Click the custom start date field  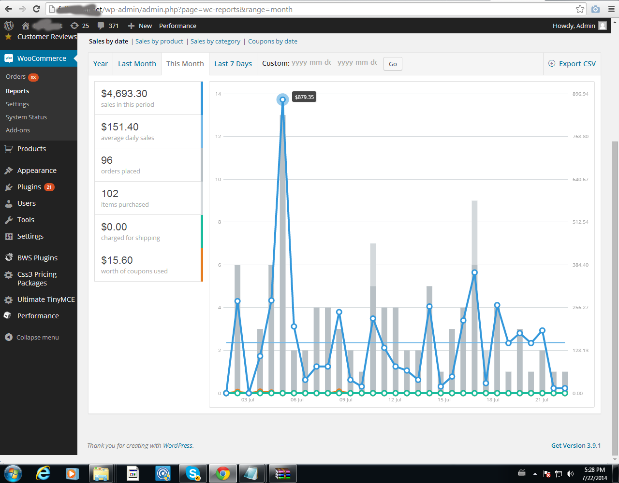coord(311,63)
